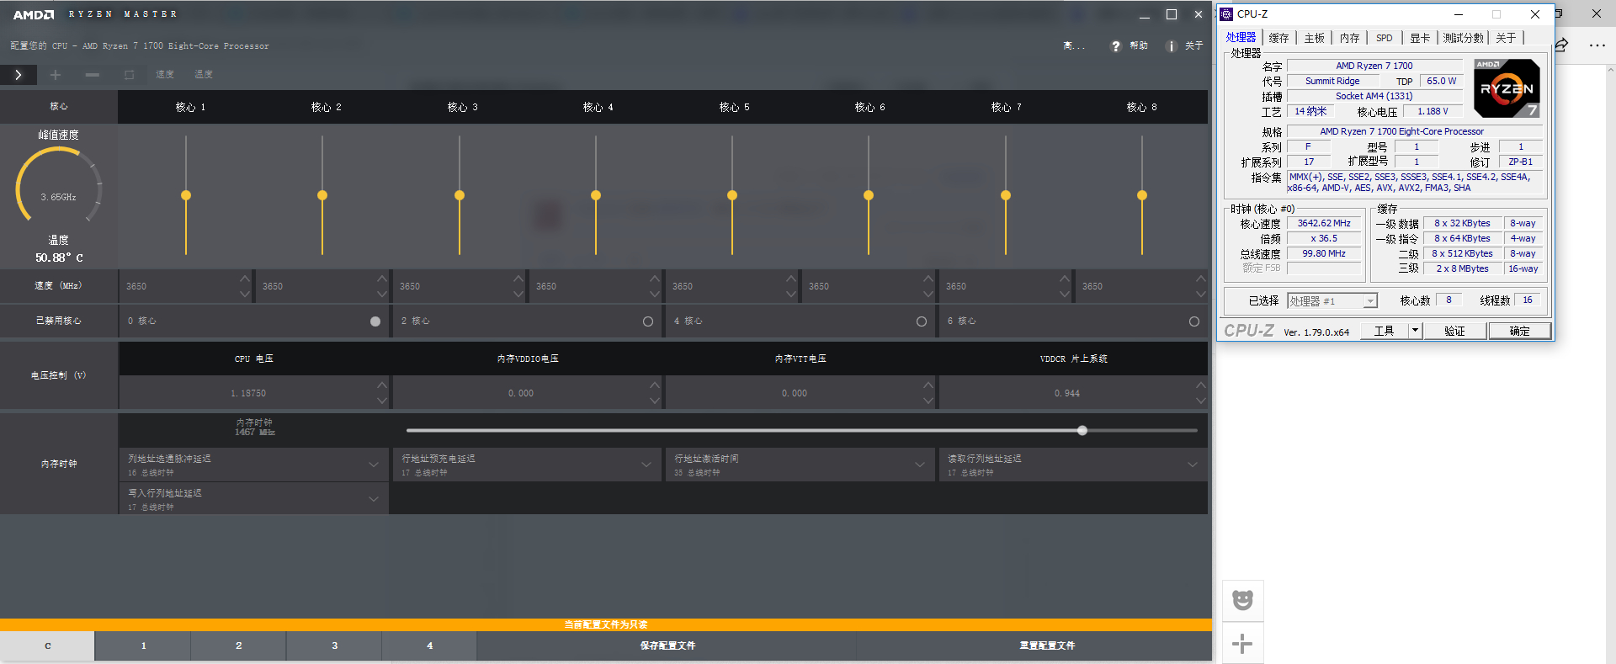Viewport: 1616px width, 664px height.
Task: Open the 关于 tab in CPU-Z
Action: coord(1507,38)
